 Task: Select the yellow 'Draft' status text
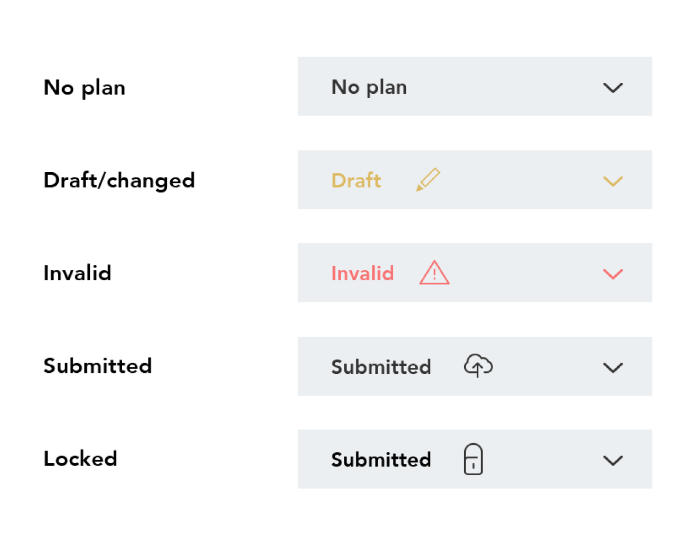(x=356, y=180)
